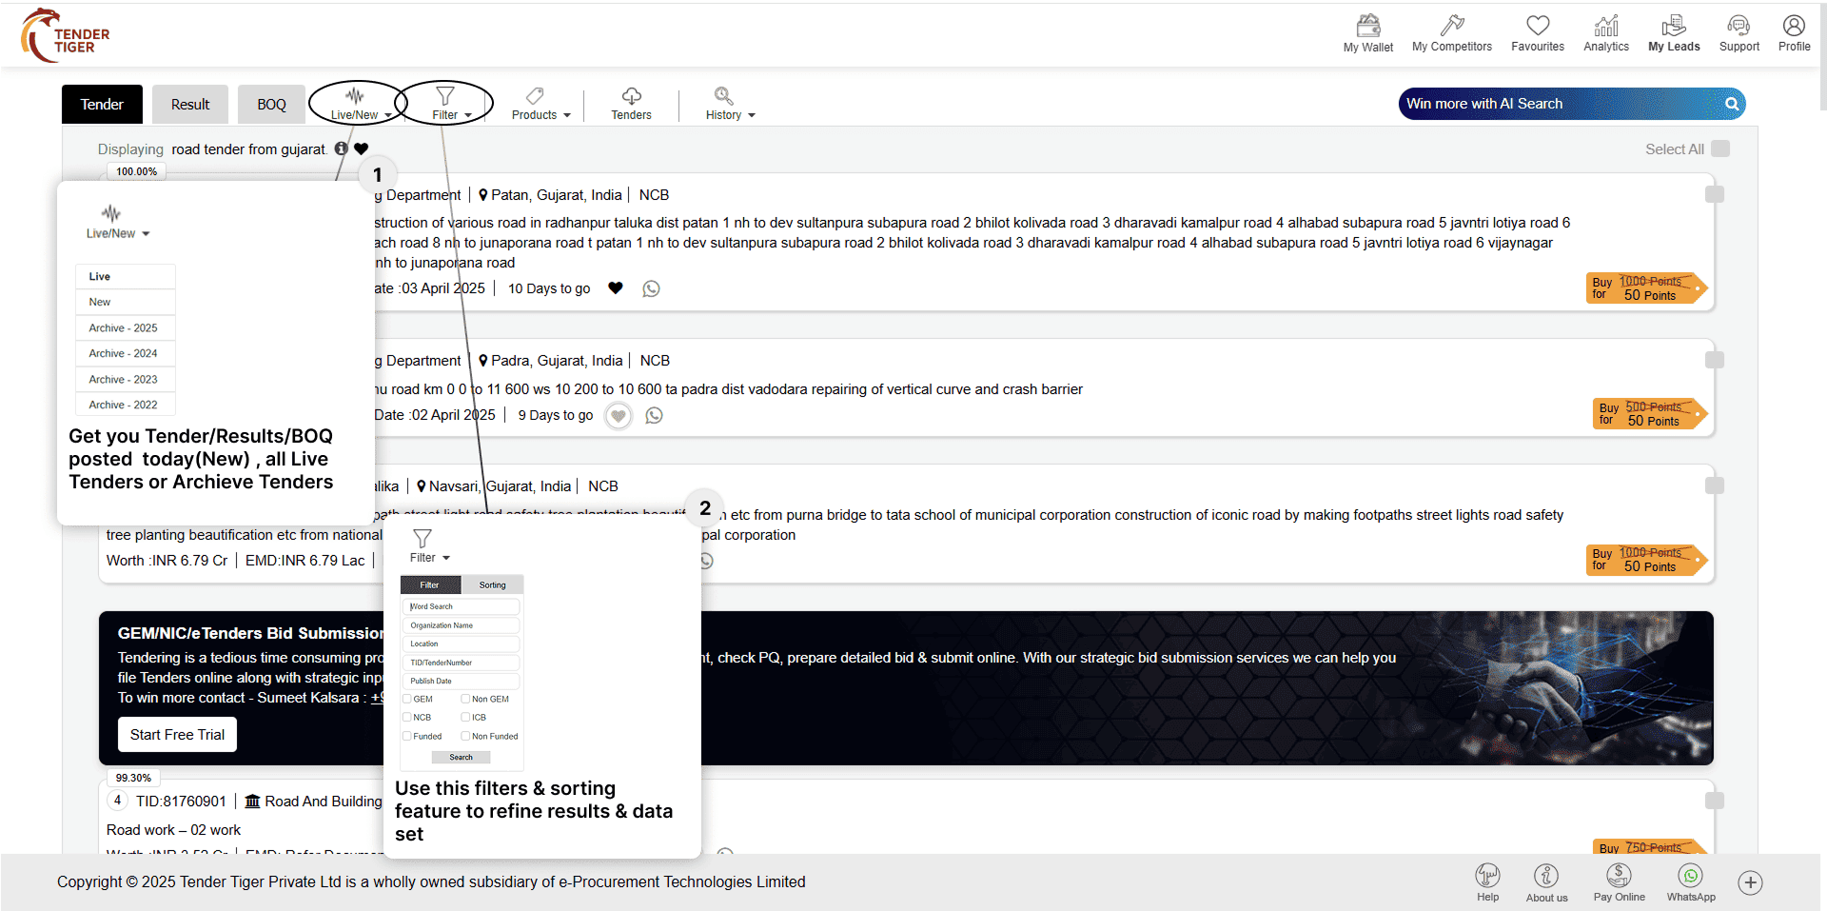Expand the History dropdown

(729, 103)
